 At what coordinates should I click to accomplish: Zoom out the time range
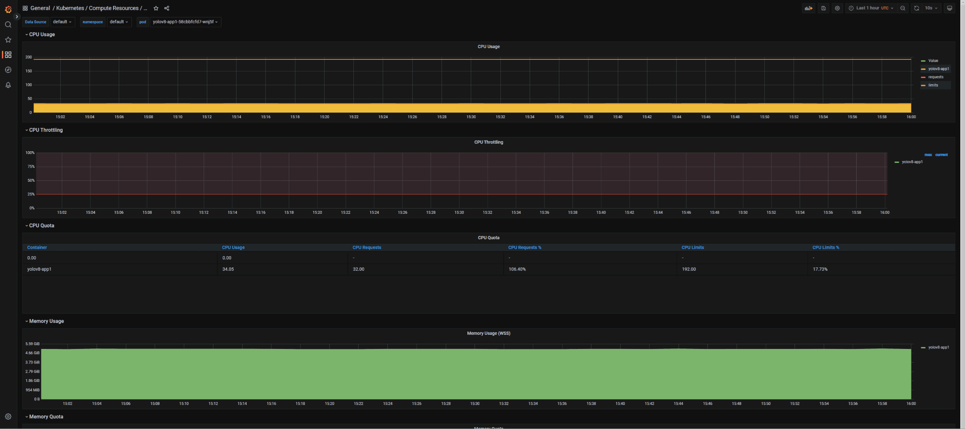pos(903,8)
